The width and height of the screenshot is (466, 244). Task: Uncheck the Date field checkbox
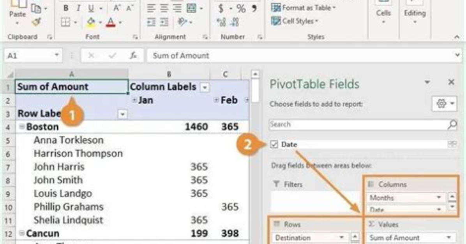click(x=274, y=145)
